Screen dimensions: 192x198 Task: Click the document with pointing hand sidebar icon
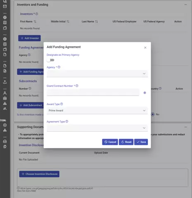(x=5, y=146)
